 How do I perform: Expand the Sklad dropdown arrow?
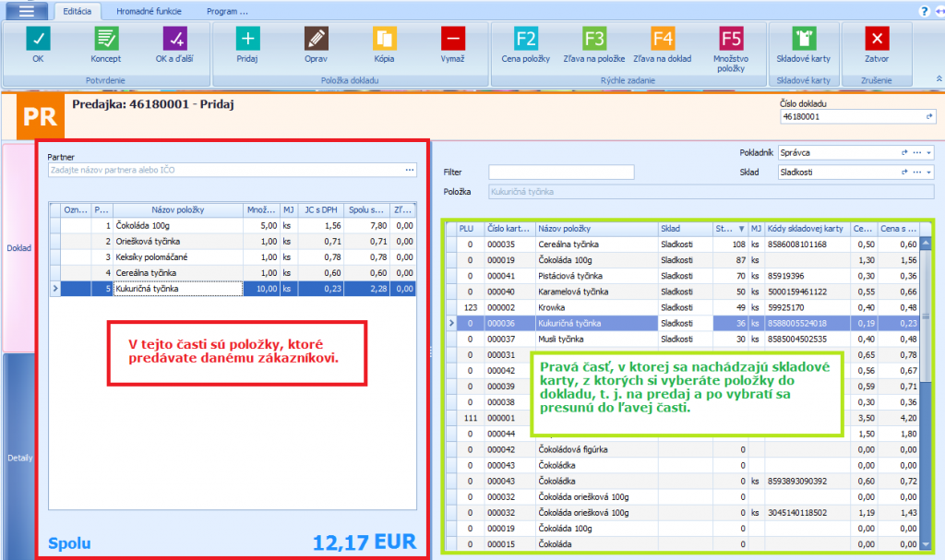coord(928,173)
